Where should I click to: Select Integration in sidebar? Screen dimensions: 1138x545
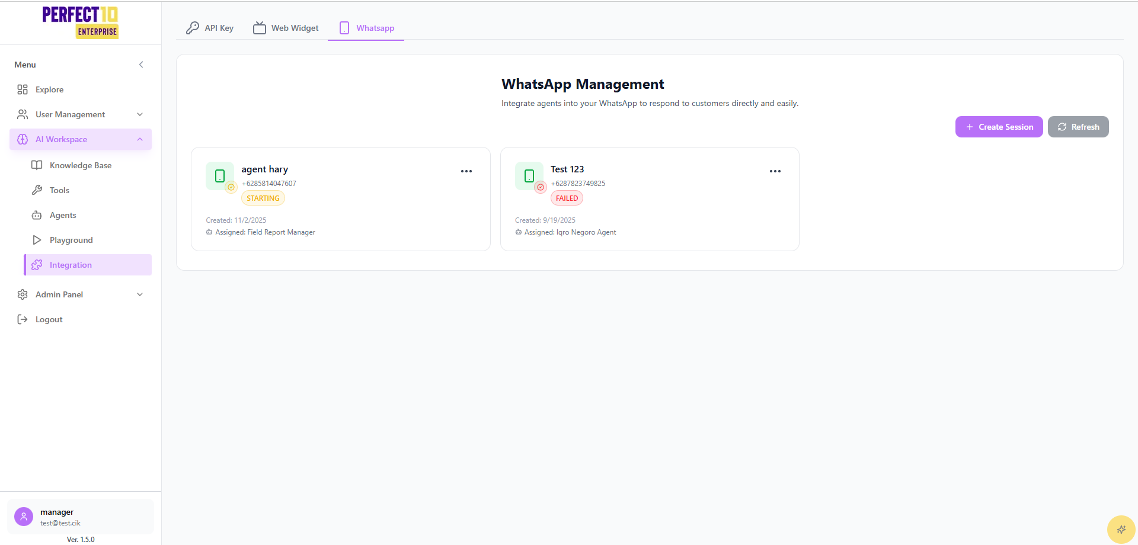point(88,265)
